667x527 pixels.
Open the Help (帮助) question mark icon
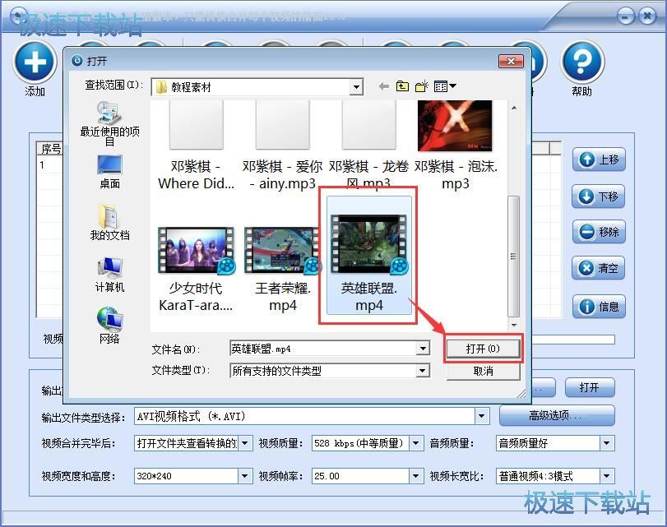pyautogui.click(x=581, y=62)
